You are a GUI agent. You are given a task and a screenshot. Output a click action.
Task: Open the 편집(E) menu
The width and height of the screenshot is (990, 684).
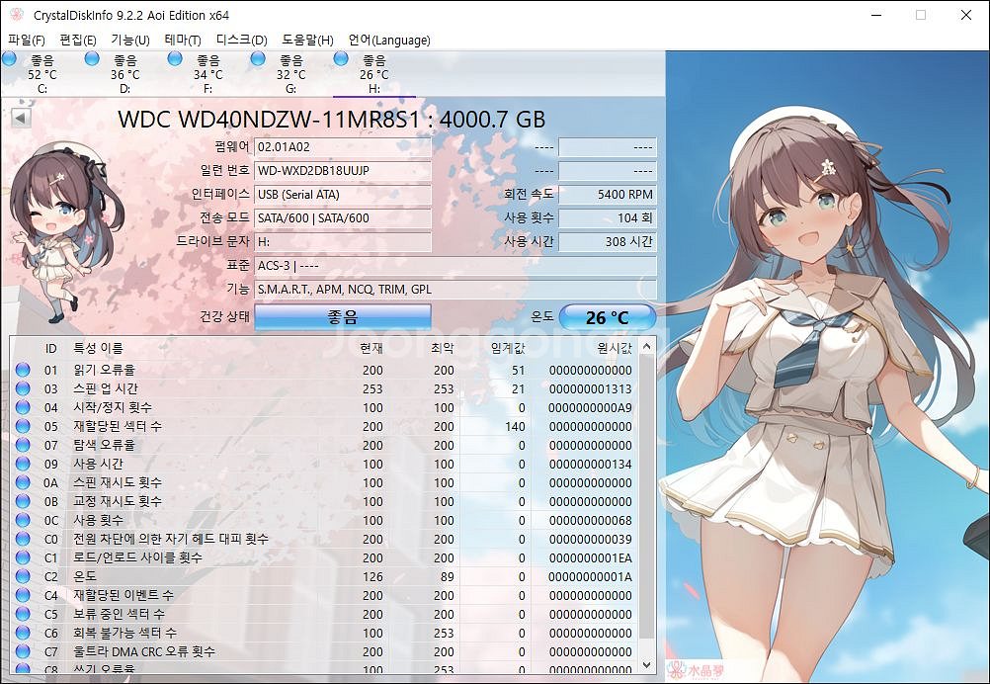78,40
